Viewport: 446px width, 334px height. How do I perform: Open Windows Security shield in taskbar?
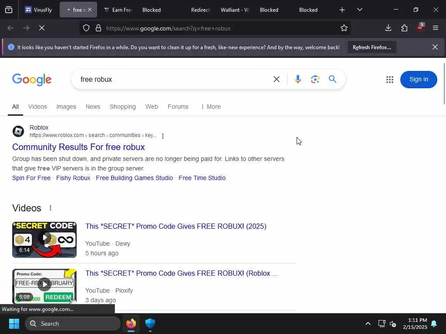pos(150,324)
